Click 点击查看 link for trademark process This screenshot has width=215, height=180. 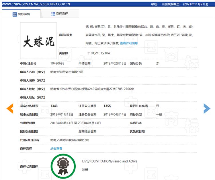(x=56, y=148)
